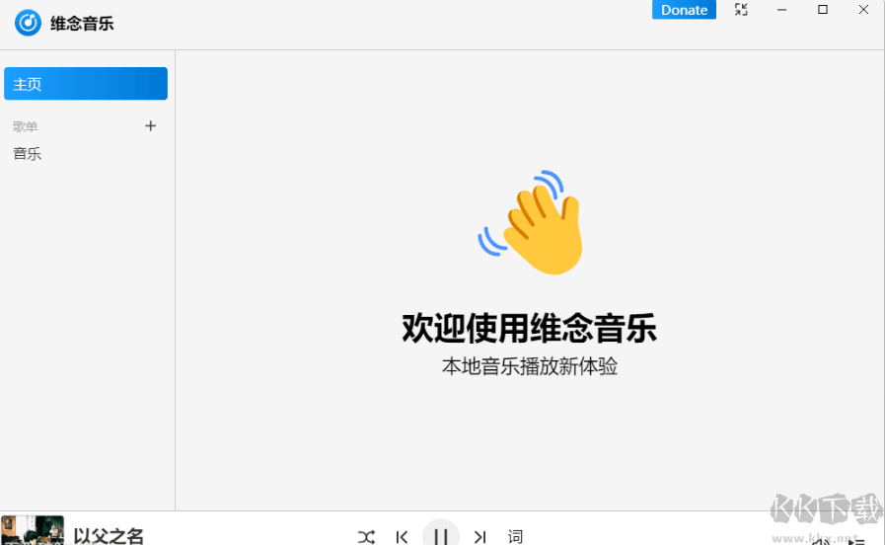
Task: Open the Donate button
Action: [x=684, y=10]
